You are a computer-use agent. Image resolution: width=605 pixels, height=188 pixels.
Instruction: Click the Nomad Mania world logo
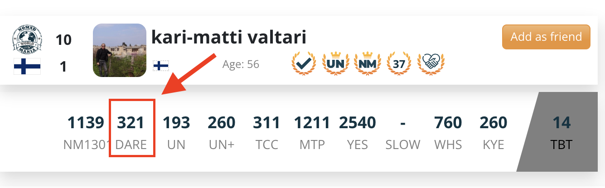point(27,40)
